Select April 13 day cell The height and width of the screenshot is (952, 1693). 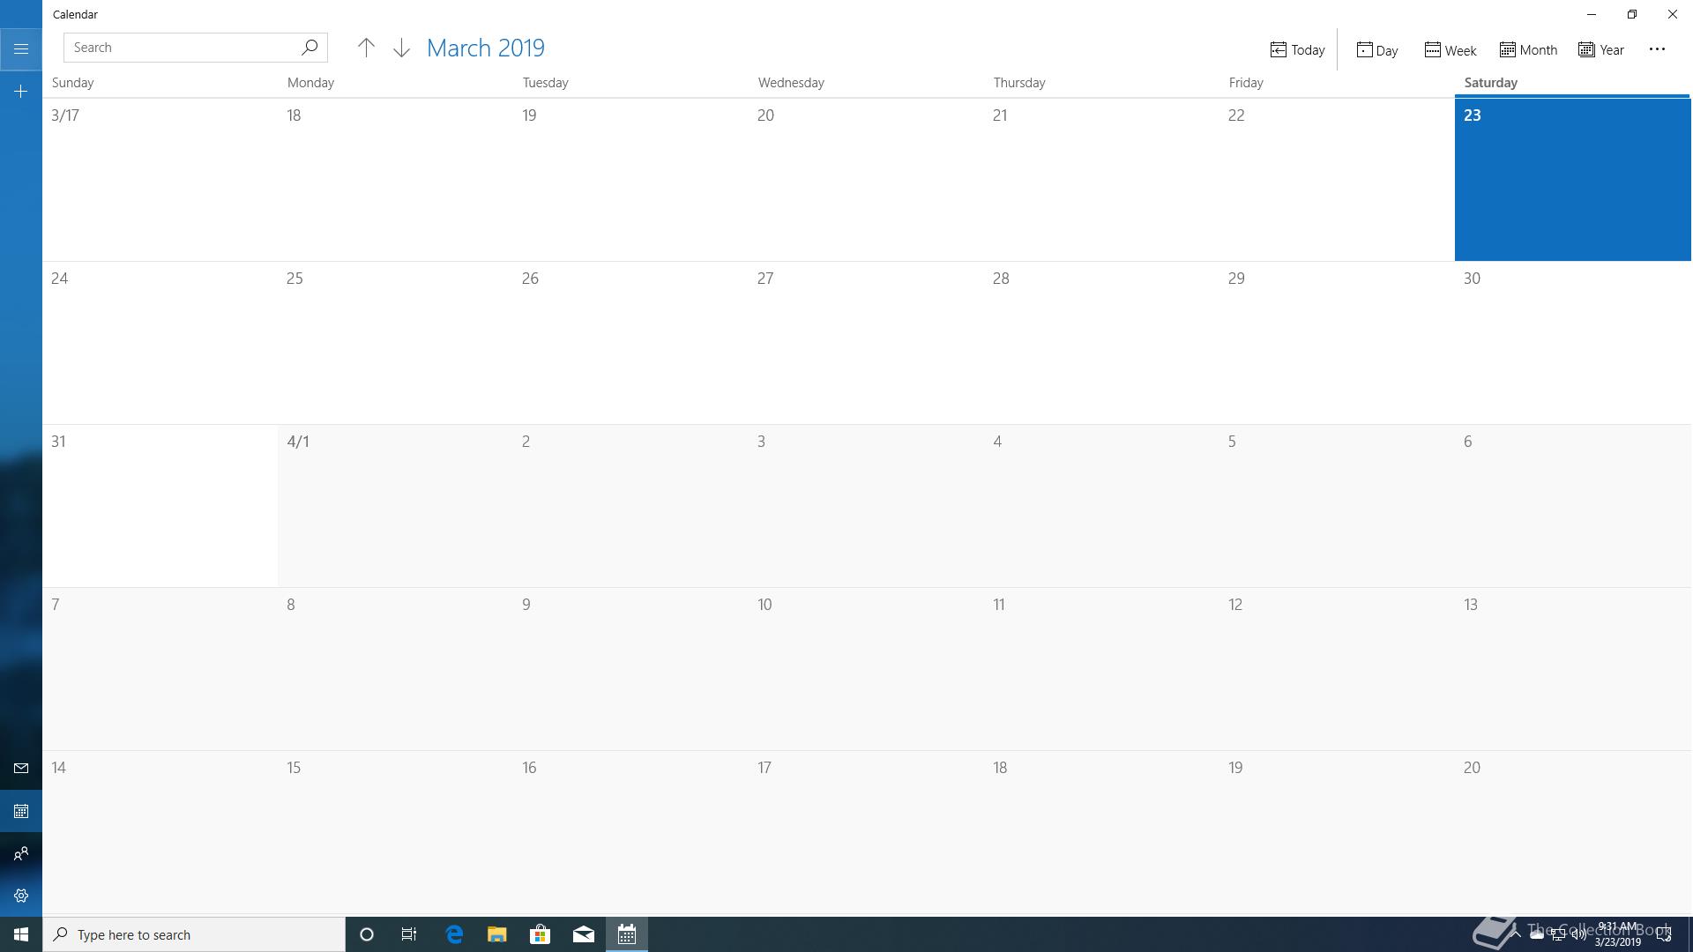[x=1572, y=669]
